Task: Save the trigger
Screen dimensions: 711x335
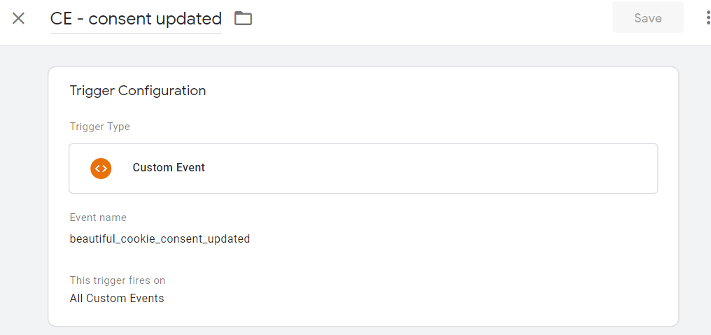Action: click(x=647, y=17)
